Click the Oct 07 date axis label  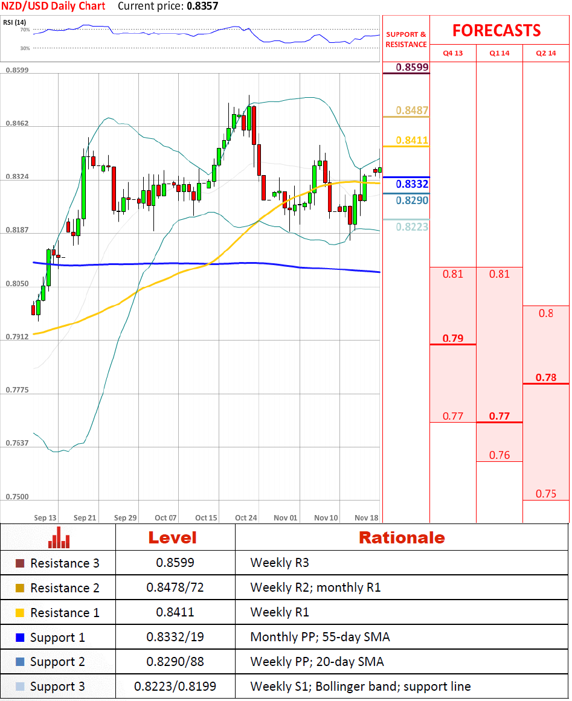pos(165,517)
